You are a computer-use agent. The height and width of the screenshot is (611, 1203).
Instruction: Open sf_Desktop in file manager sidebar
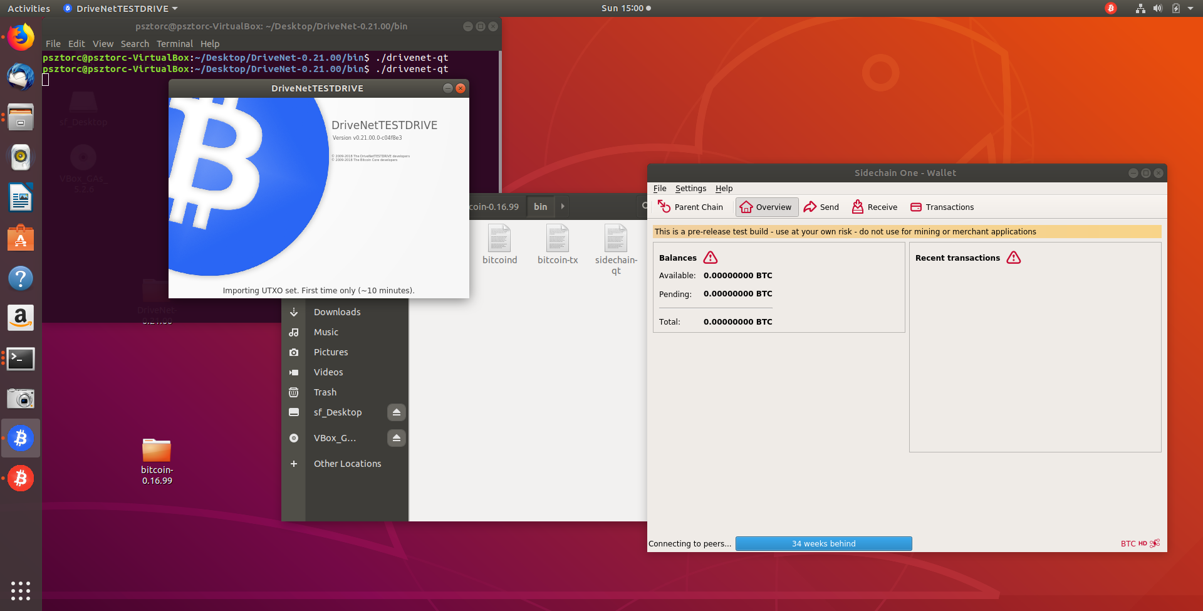337,412
